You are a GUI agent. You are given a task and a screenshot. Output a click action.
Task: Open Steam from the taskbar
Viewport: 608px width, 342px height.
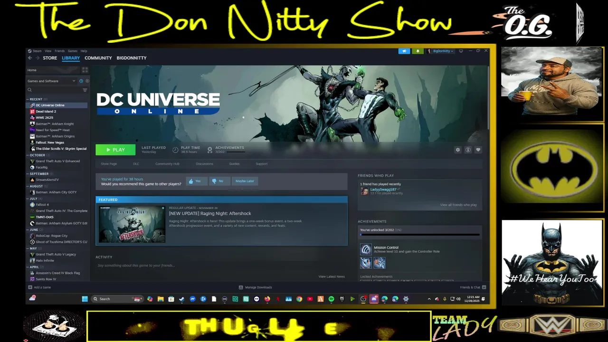pos(181,299)
